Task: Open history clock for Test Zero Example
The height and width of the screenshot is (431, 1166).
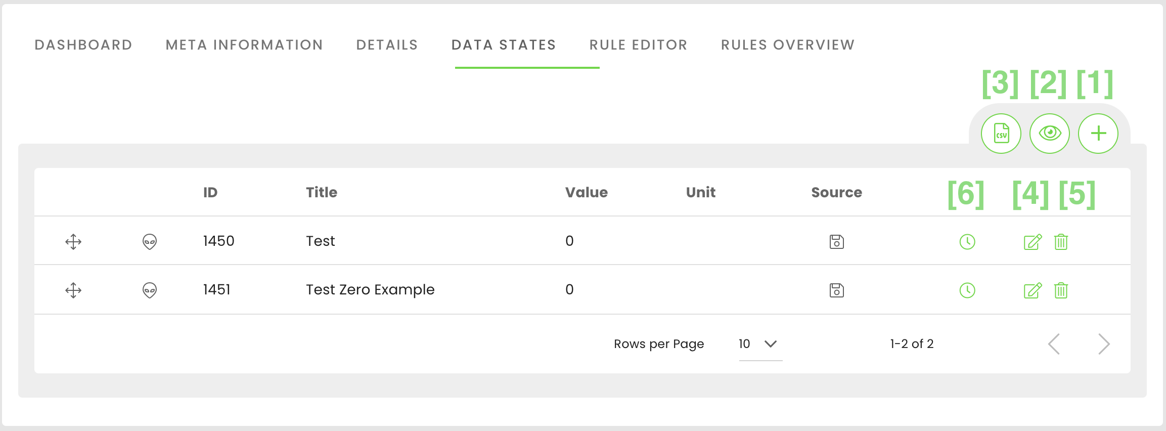Action: [967, 290]
